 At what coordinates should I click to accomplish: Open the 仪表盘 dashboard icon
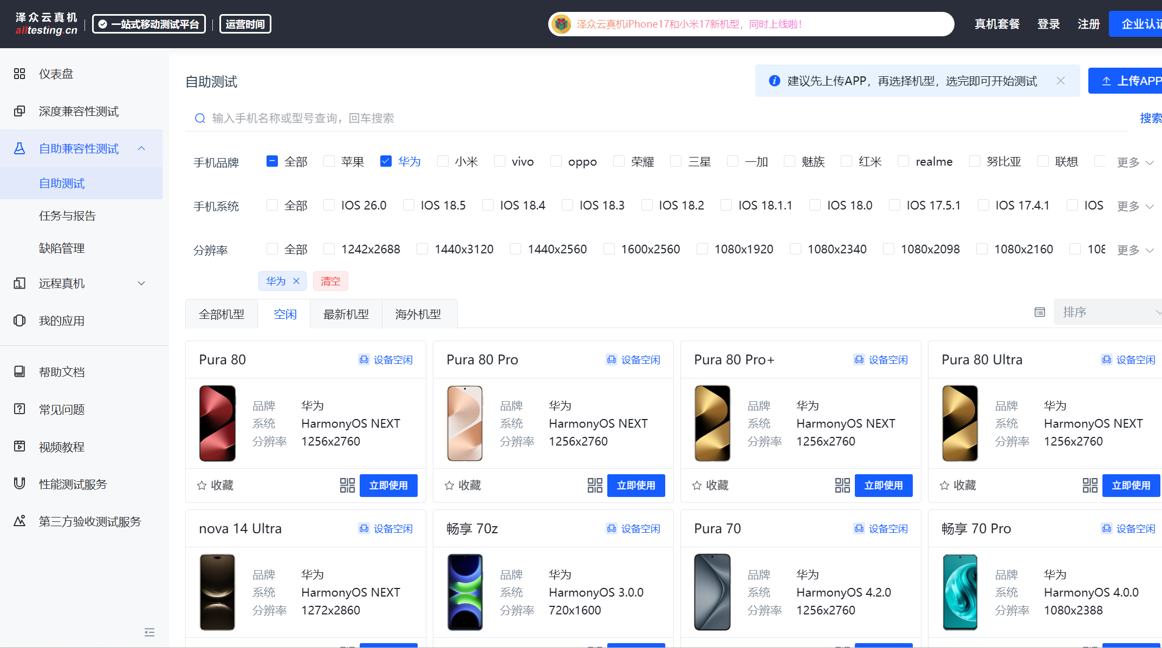coord(20,74)
